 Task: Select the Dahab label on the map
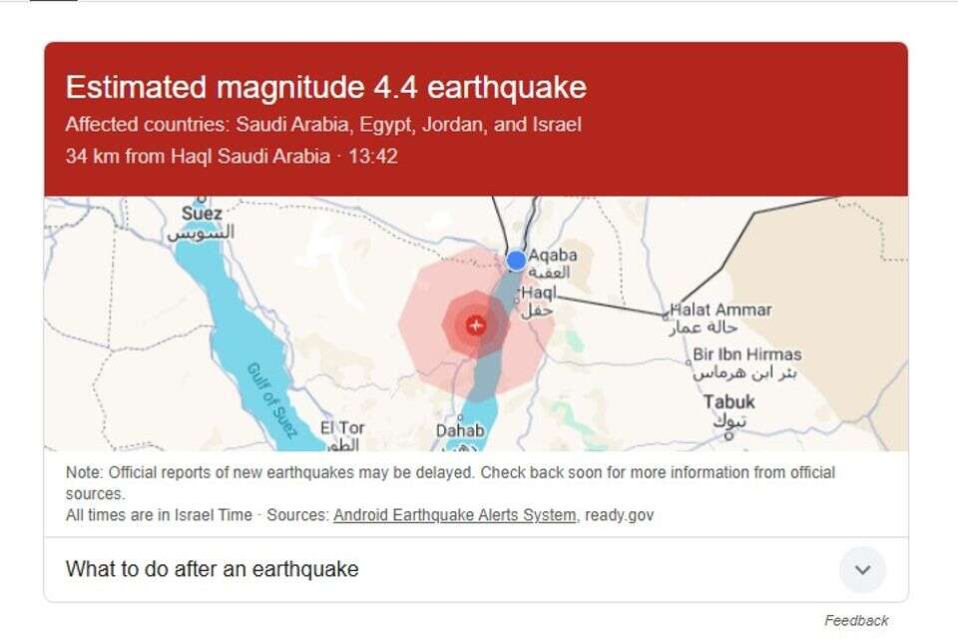click(459, 430)
